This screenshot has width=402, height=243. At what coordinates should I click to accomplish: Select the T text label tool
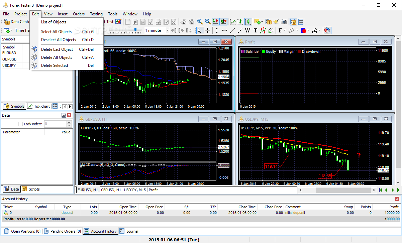[256, 30]
